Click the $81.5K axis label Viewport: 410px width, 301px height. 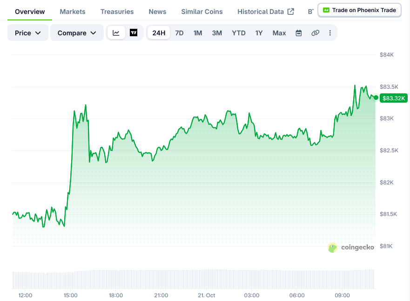click(388, 214)
